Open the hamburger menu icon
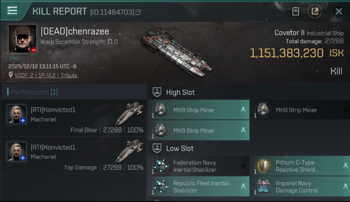This screenshot has height=202, width=350. 12,11
